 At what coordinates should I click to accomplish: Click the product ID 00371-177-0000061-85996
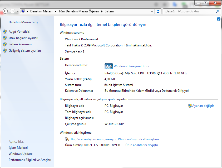(x=102, y=145)
